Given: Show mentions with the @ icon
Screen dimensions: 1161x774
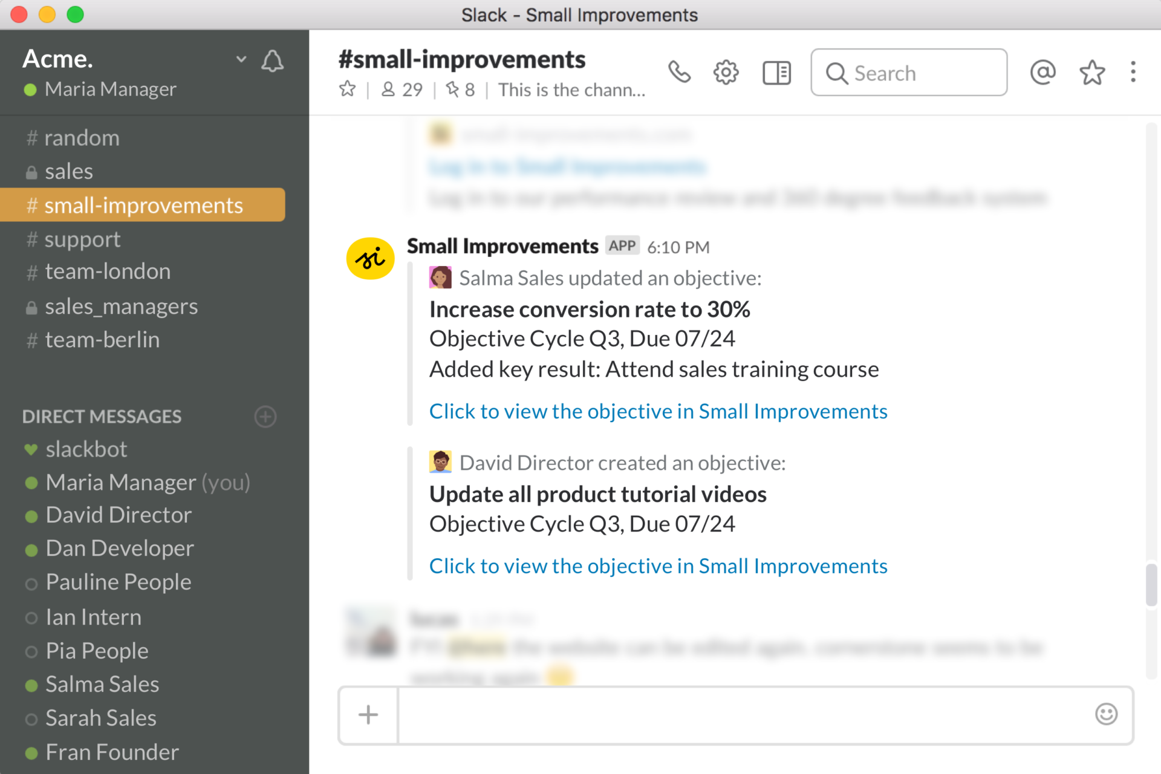Looking at the screenshot, I should 1042,72.
